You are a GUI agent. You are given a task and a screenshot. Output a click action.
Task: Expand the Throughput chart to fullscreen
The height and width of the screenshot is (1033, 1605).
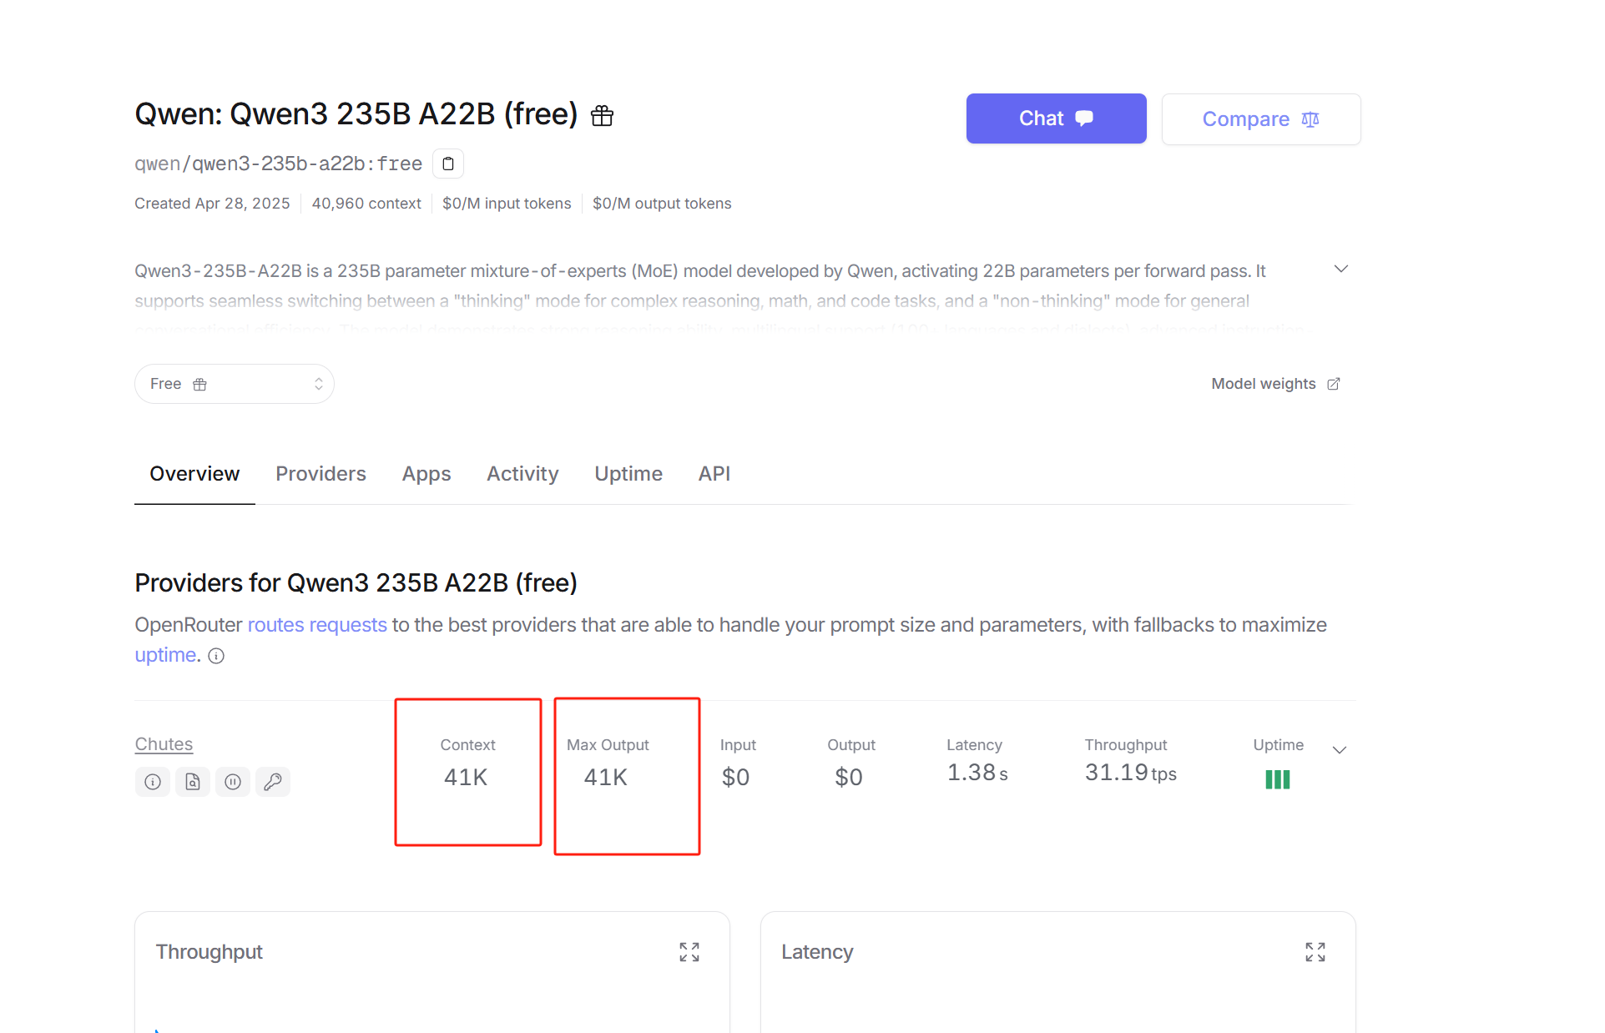click(689, 952)
